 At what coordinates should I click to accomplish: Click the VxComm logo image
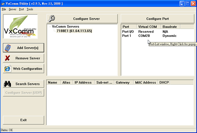20,27
